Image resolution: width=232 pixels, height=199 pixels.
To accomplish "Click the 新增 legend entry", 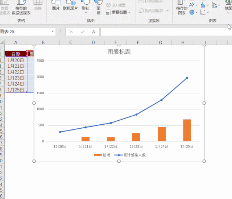I will coord(102,155).
